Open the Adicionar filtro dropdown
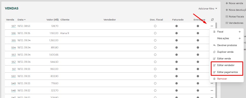 [x=208, y=9]
